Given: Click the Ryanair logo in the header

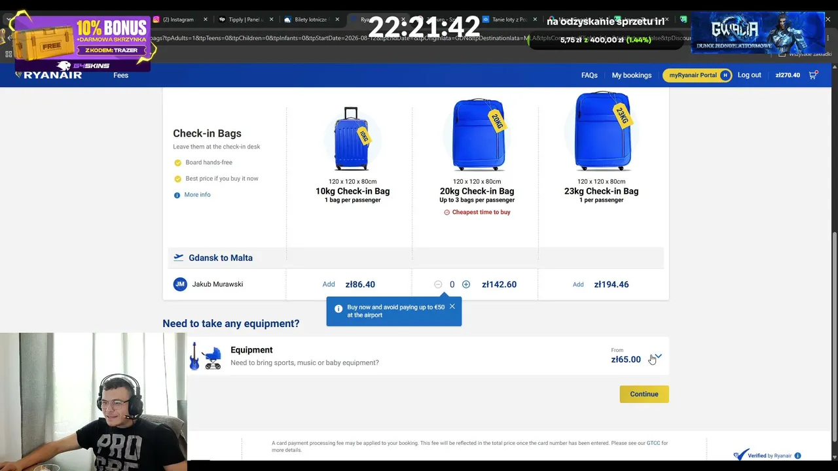Looking at the screenshot, I should tap(48, 75).
